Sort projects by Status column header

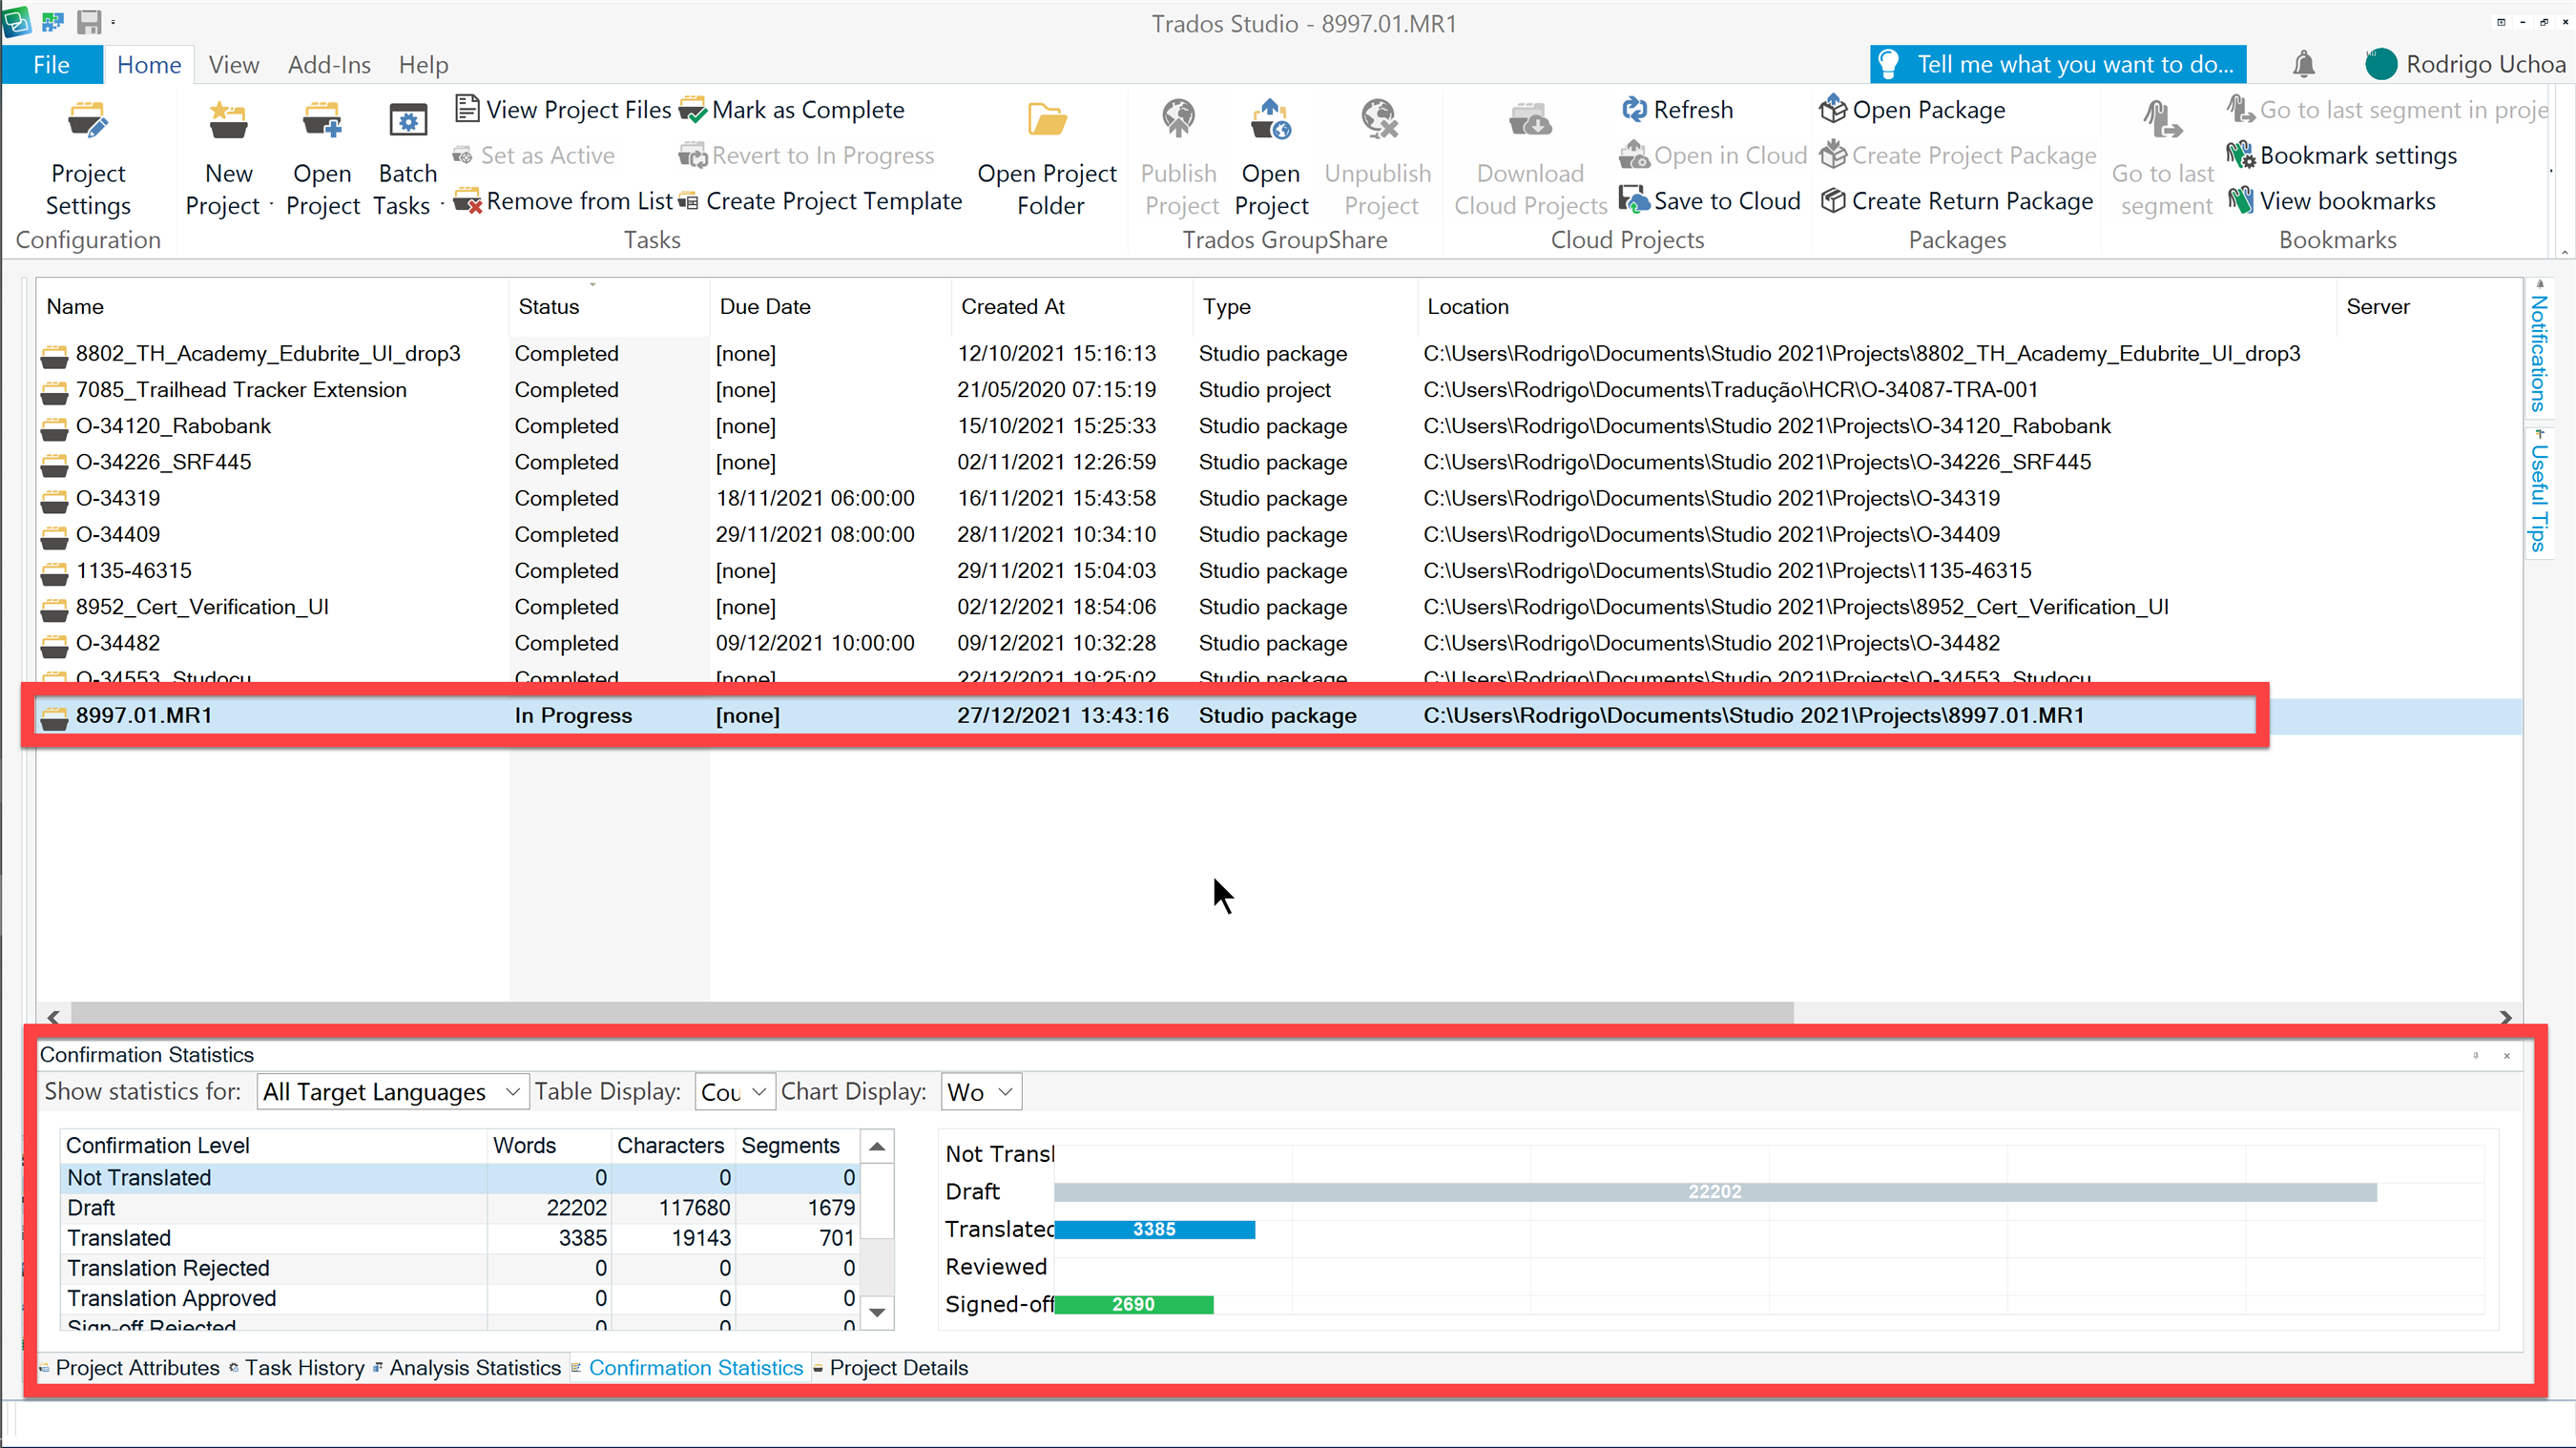[x=610, y=306]
